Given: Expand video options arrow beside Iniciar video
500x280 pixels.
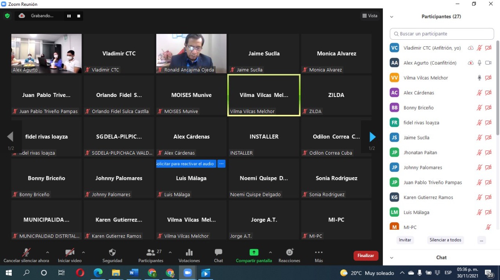Looking at the screenshot, I should (x=83, y=252).
